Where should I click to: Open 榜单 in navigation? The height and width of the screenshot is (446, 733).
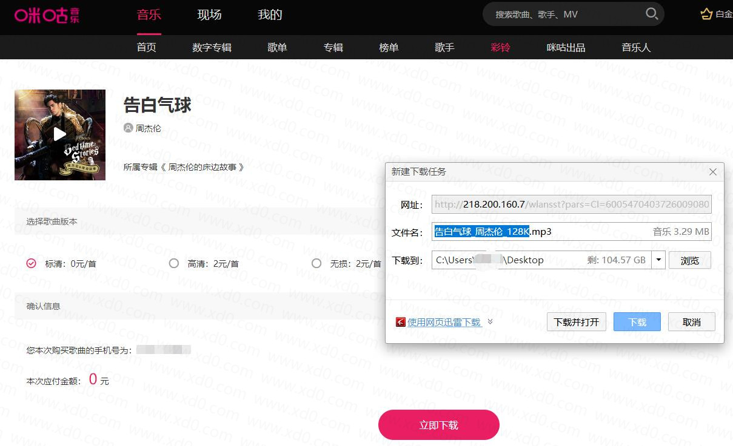point(389,47)
